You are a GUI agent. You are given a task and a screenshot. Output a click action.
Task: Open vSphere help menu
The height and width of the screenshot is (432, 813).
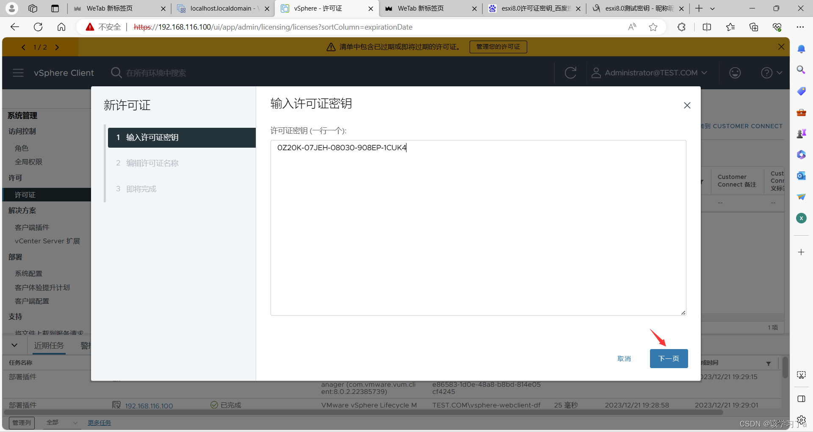pos(772,73)
